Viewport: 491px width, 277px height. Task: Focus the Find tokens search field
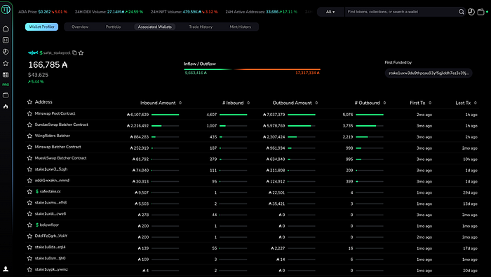point(401,12)
